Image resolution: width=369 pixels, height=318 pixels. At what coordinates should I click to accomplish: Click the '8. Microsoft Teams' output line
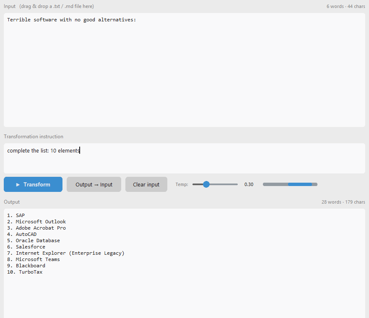(34, 259)
